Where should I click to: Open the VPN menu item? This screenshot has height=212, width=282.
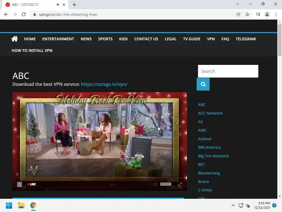[211, 39]
